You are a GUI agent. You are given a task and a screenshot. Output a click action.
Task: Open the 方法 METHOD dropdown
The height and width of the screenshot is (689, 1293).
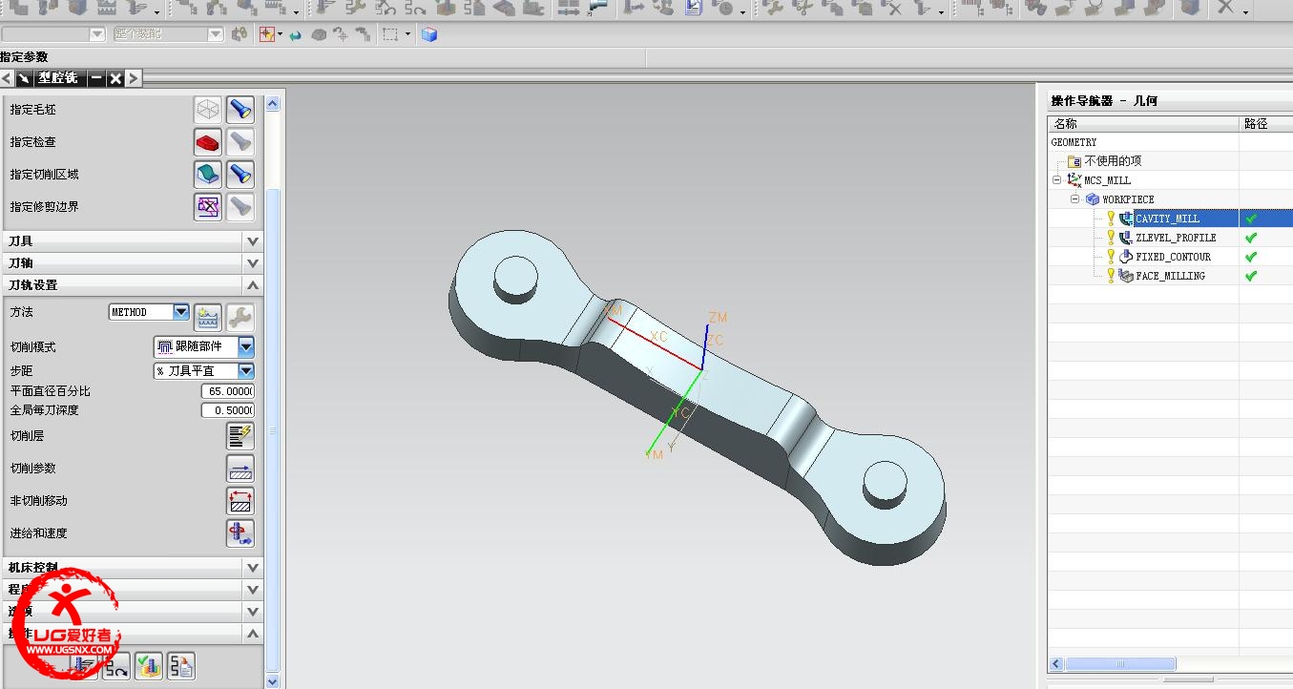(x=181, y=312)
